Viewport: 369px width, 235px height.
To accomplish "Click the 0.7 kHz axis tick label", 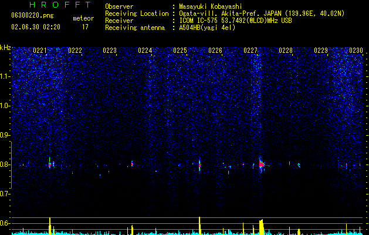I will (5, 194).
